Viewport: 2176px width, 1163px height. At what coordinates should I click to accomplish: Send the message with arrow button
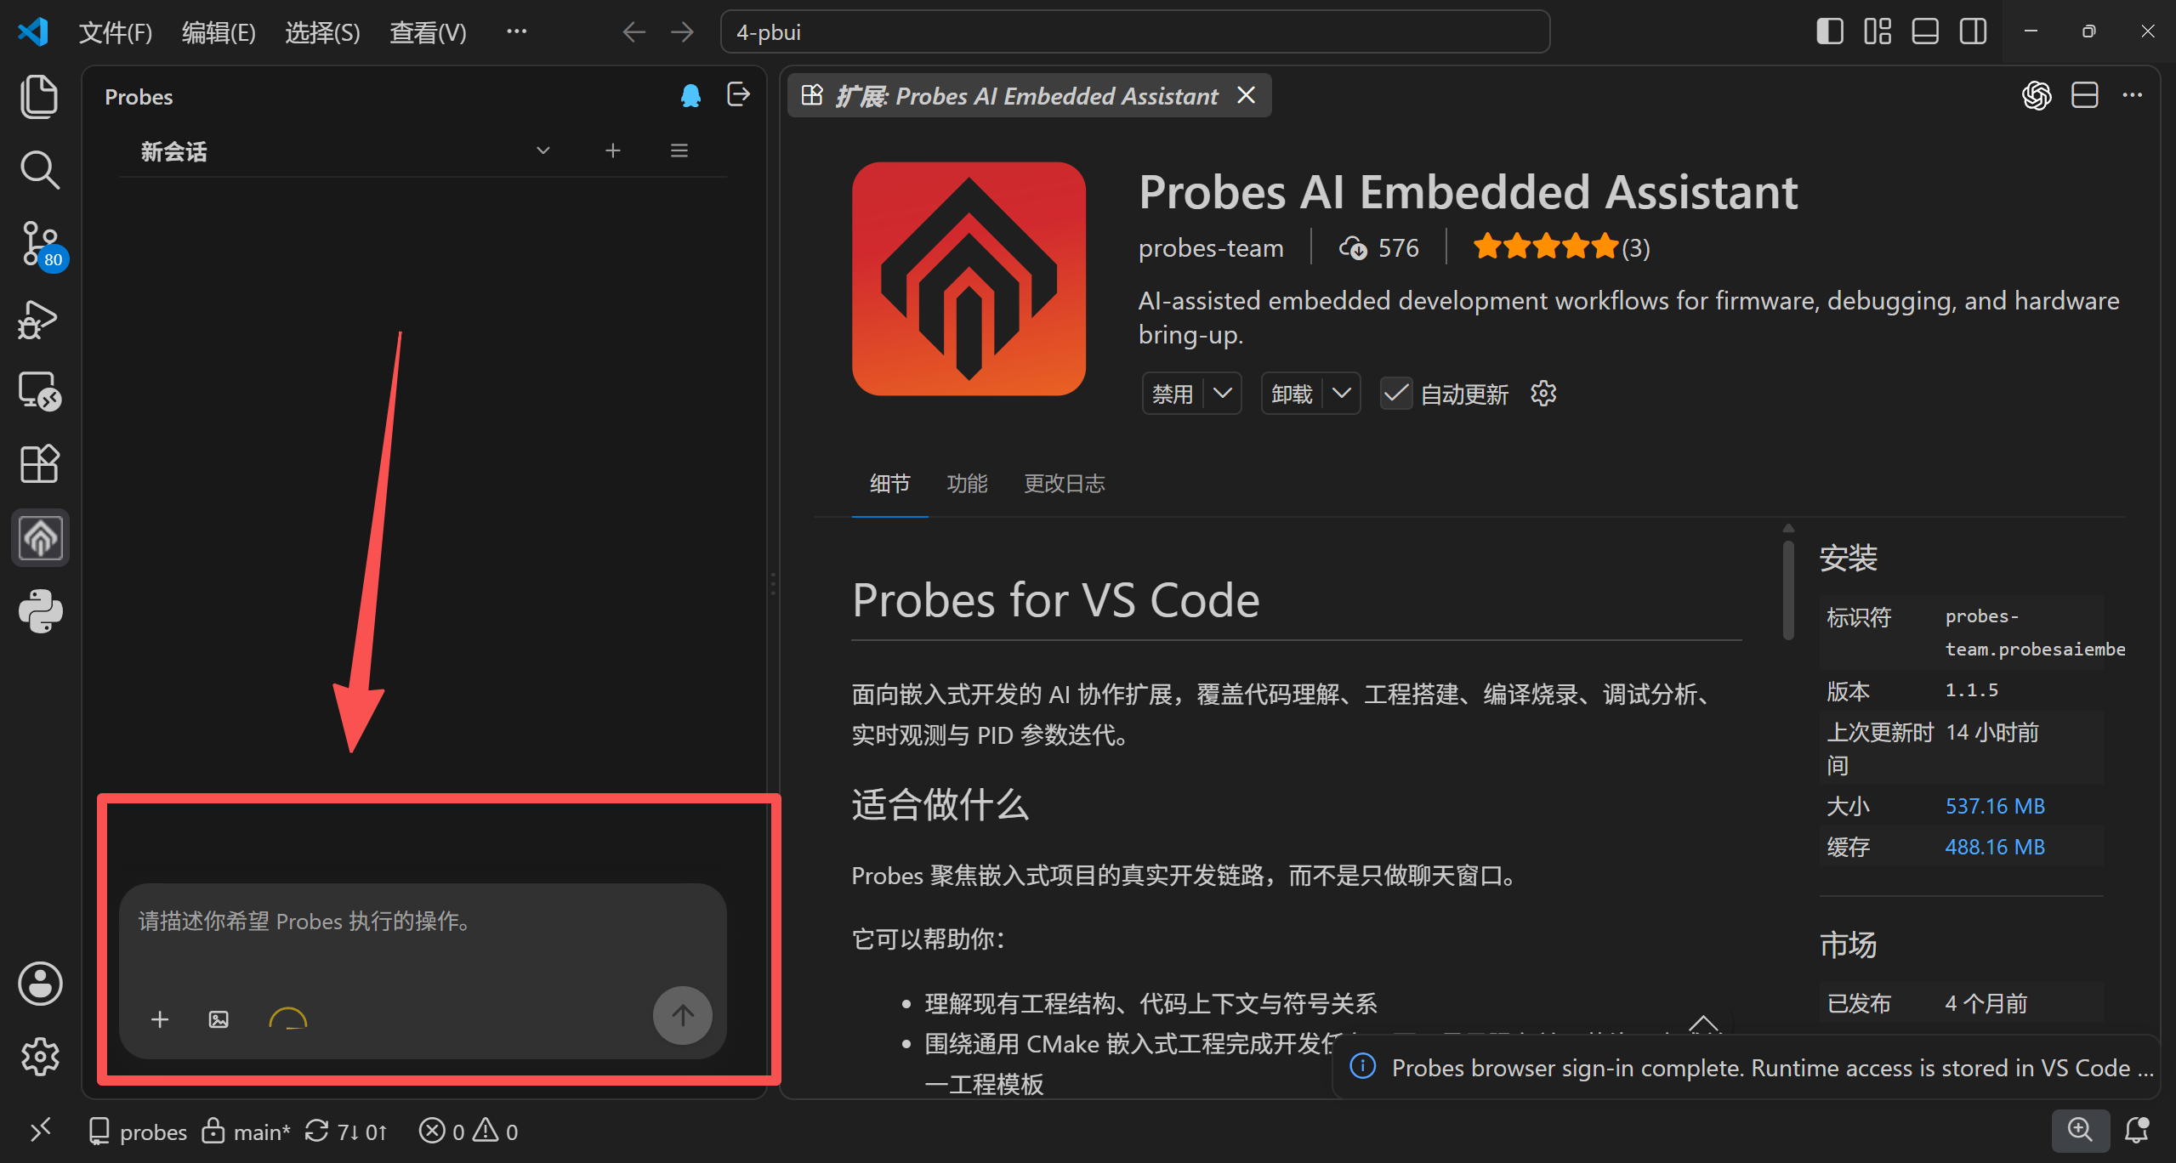tap(682, 1015)
